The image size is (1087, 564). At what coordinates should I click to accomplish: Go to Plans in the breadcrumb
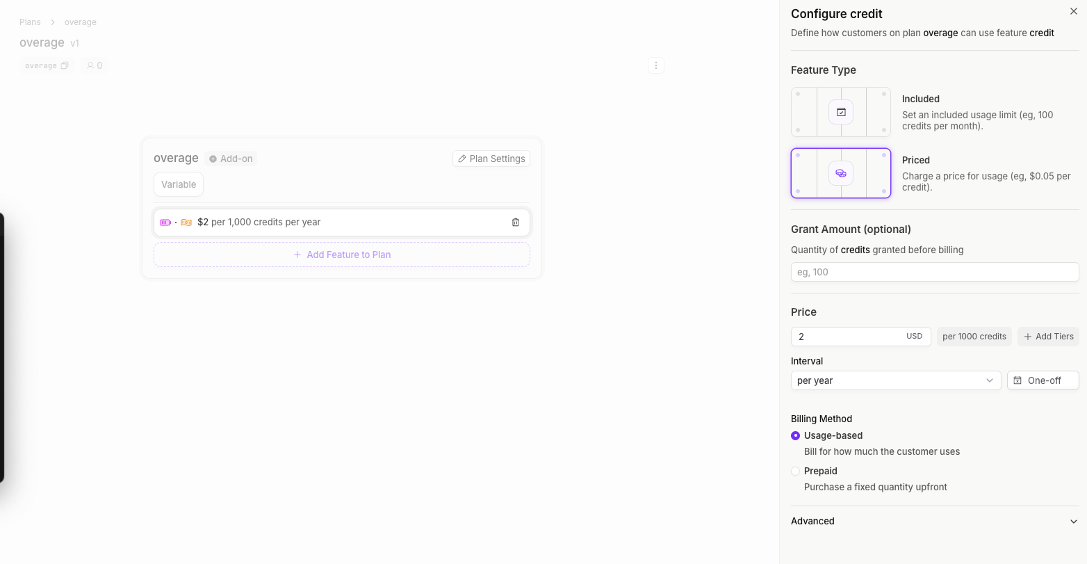[x=30, y=22]
